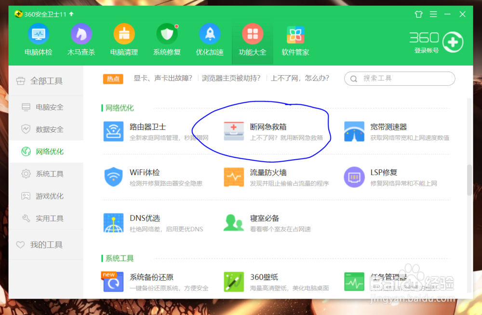Image resolution: width=482 pixels, height=315 pixels.
Task: Select 数据安全 sidebar category
Action: [46, 129]
